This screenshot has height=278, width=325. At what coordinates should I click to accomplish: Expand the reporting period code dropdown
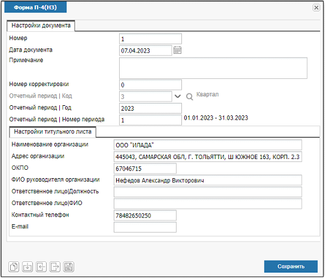pyautogui.click(x=178, y=96)
